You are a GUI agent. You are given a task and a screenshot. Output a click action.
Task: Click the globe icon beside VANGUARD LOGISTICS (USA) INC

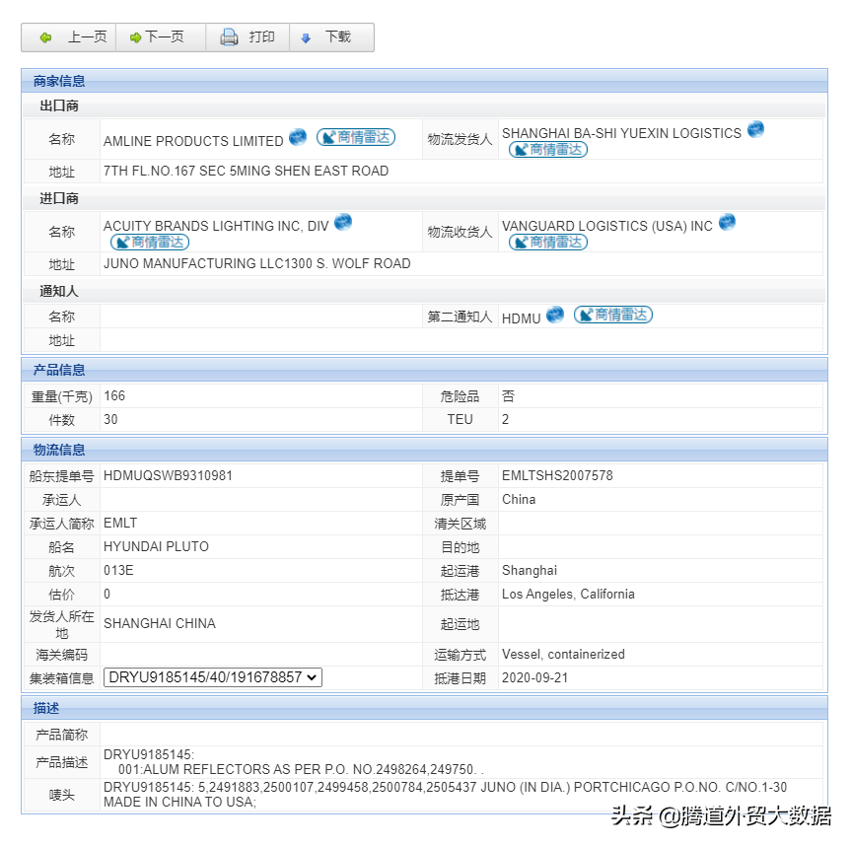pyautogui.click(x=727, y=222)
